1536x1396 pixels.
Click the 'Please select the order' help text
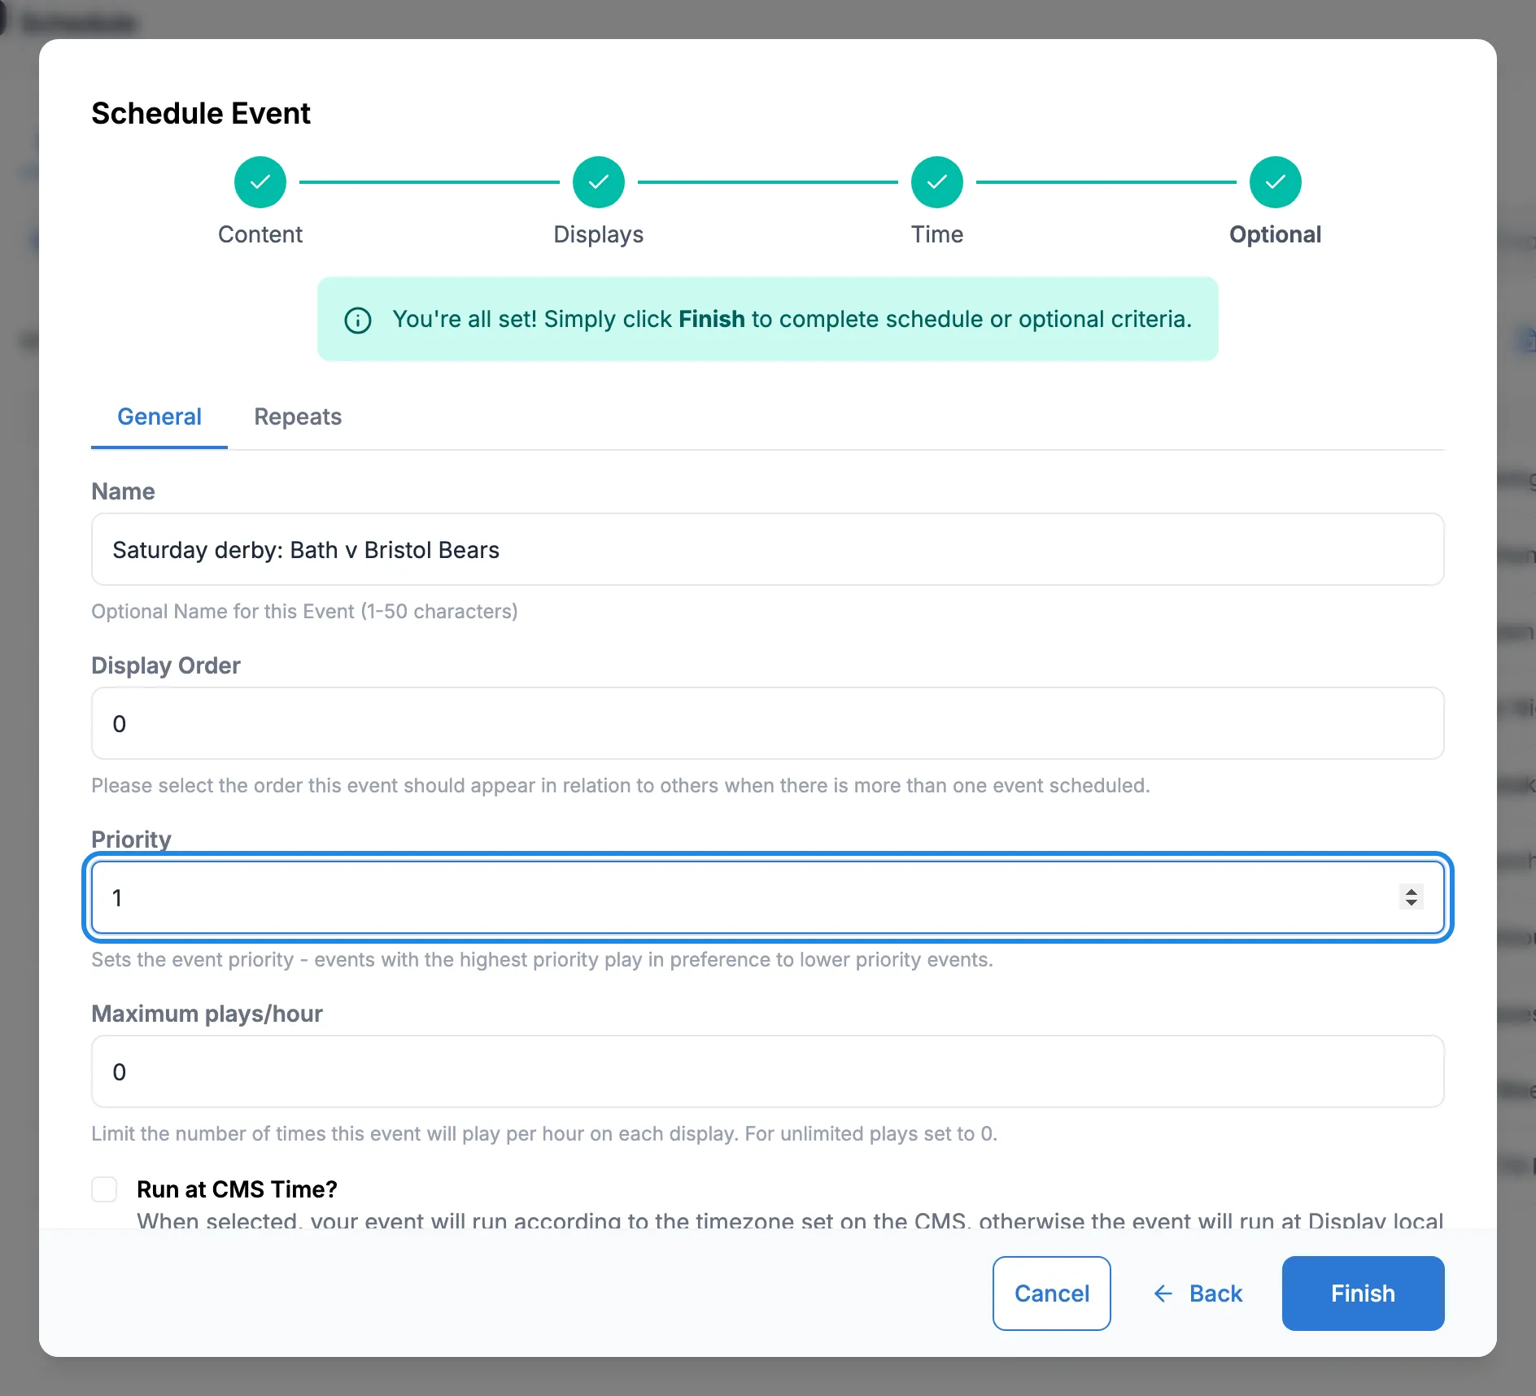pyautogui.click(x=621, y=785)
